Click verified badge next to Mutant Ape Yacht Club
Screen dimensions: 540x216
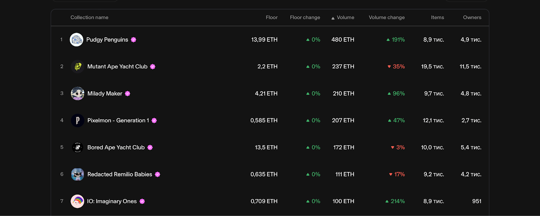[153, 67]
